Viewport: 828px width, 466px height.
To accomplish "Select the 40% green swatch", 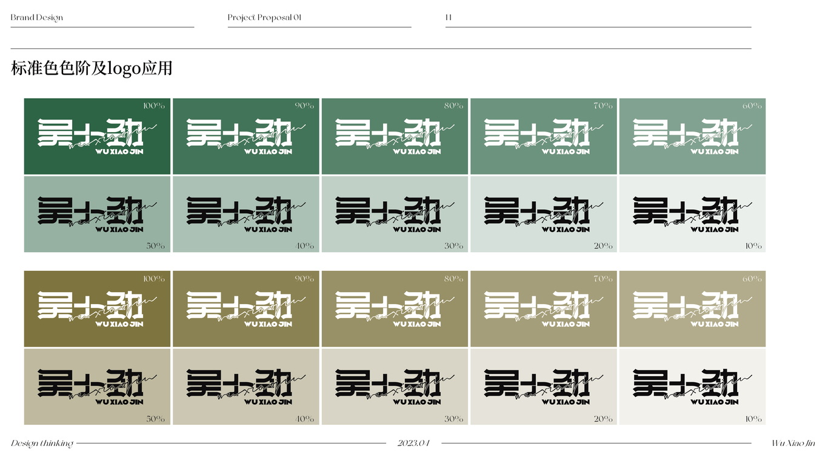I will 246,214.
